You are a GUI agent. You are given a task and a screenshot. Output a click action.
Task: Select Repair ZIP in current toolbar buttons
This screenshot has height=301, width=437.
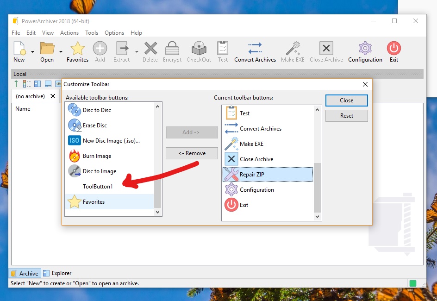(x=268, y=175)
